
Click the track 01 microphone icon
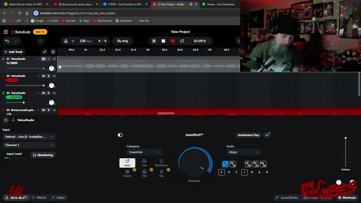coord(3,59)
